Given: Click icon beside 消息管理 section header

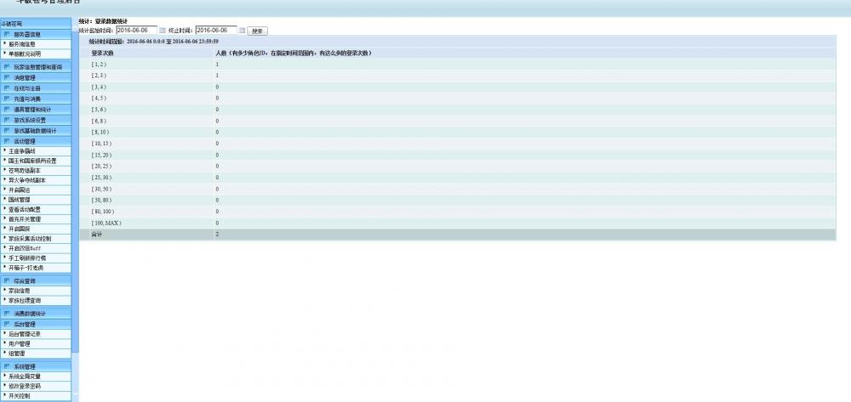Looking at the screenshot, I should (x=7, y=77).
